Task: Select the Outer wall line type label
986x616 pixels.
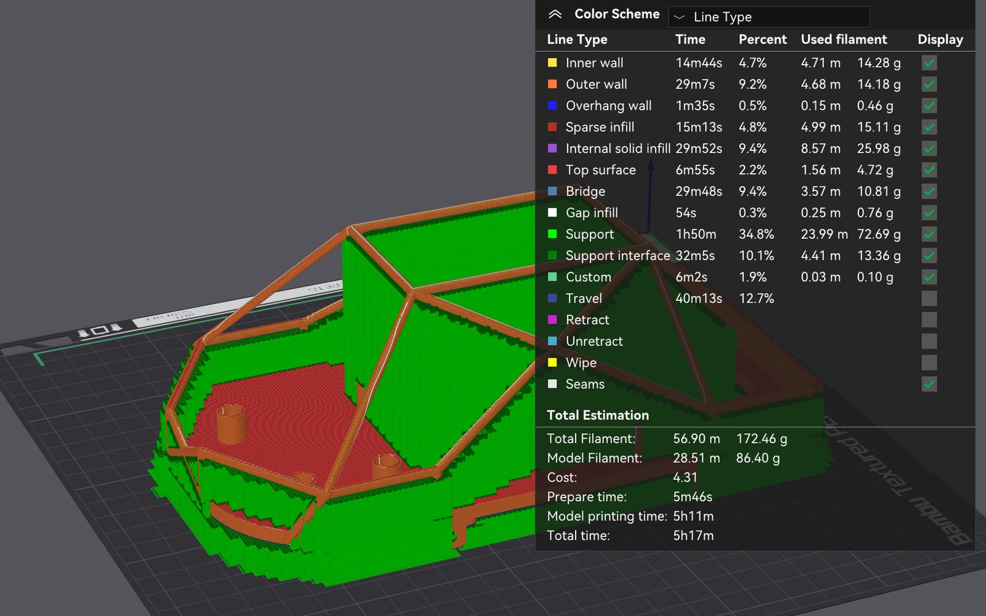Action: coord(597,84)
